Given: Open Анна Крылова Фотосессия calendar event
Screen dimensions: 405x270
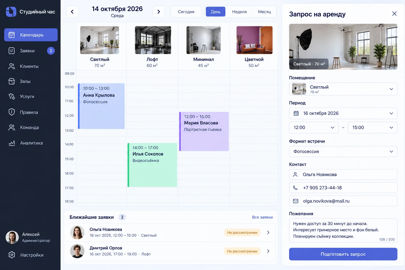Looking at the screenshot, I should coord(101,106).
